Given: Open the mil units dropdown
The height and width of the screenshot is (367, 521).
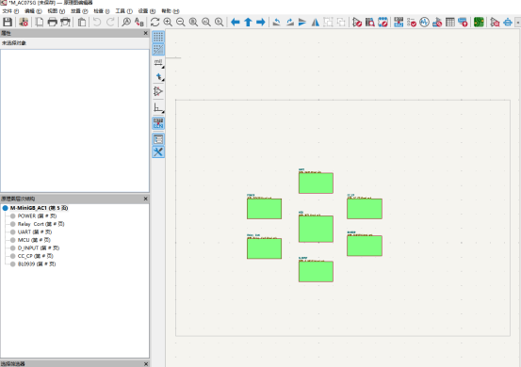Looking at the screenshot, I should click(x=158, y=62).
